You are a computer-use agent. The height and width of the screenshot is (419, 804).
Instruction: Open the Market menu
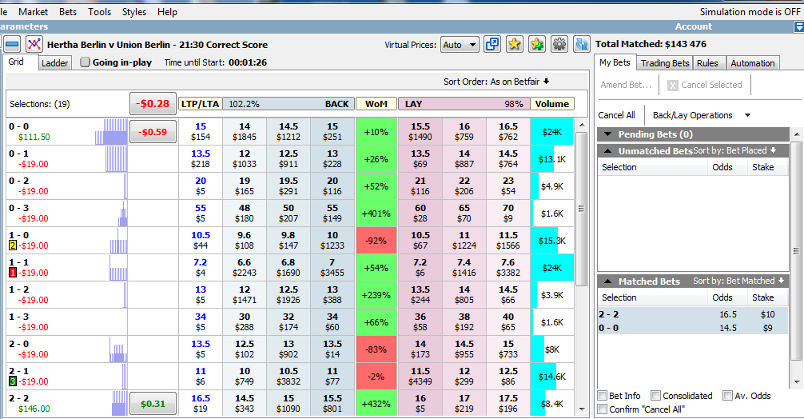[33, 12]
